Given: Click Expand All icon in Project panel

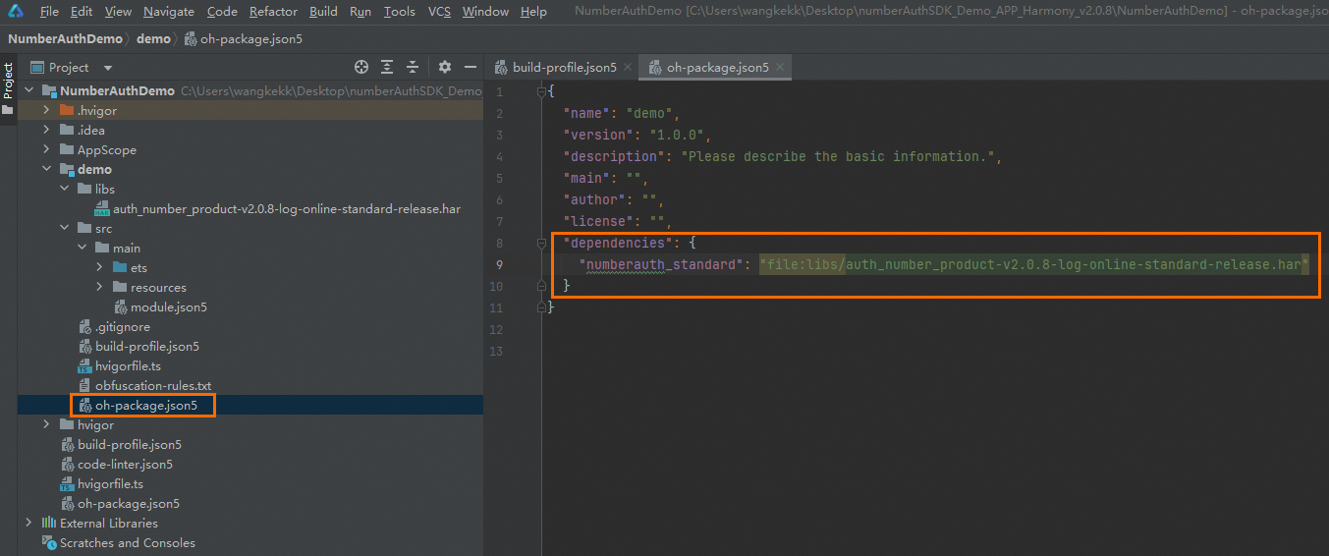Looking at the screenshot, I should 387,67.
